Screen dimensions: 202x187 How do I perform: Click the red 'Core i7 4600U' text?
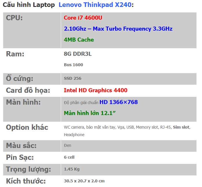click(83, 18)
